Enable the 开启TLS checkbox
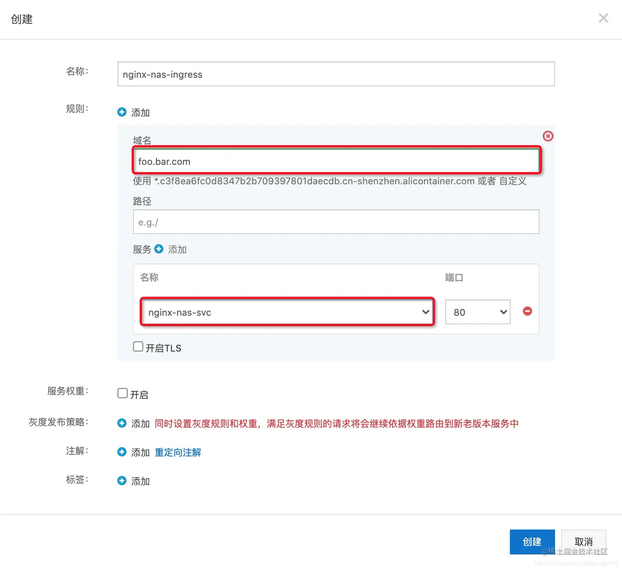The height and width of the screenshot is (570, 622). click(x=138, y=347)
